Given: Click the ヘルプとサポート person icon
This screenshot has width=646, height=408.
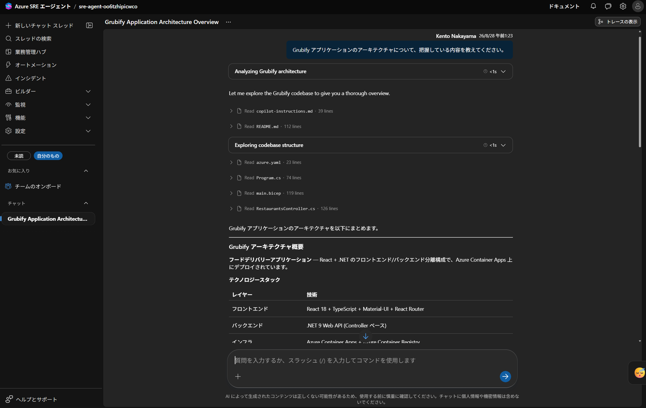Looking at the screenshot, I should (x=9, y=399).
